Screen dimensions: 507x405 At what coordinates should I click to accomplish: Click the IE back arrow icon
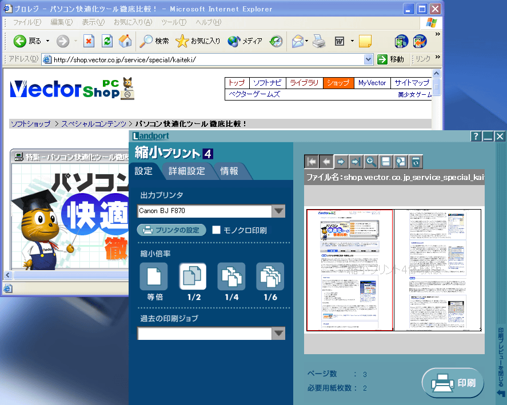tap(20, 41)
